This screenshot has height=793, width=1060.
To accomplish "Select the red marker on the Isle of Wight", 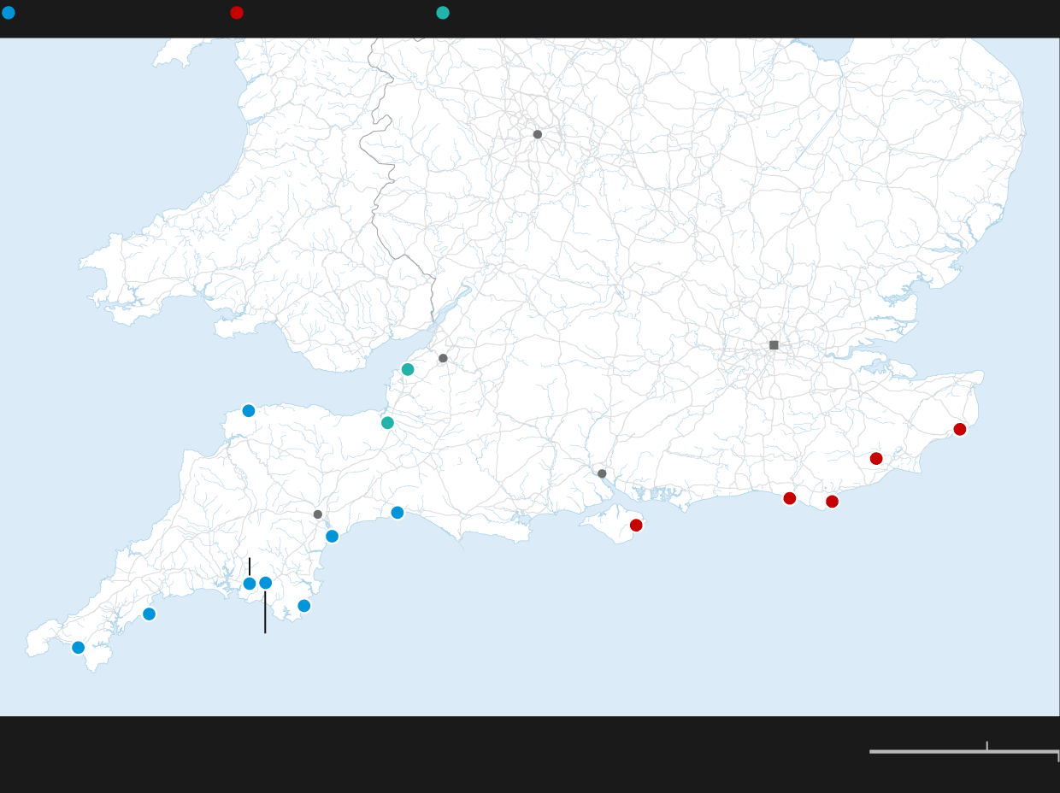I will (x=636, y=526).
